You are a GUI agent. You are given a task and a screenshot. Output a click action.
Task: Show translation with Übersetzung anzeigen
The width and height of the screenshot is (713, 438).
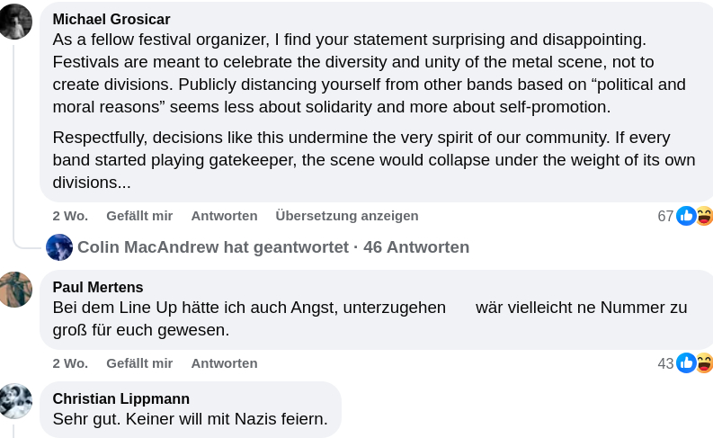[x=347, y=216]
